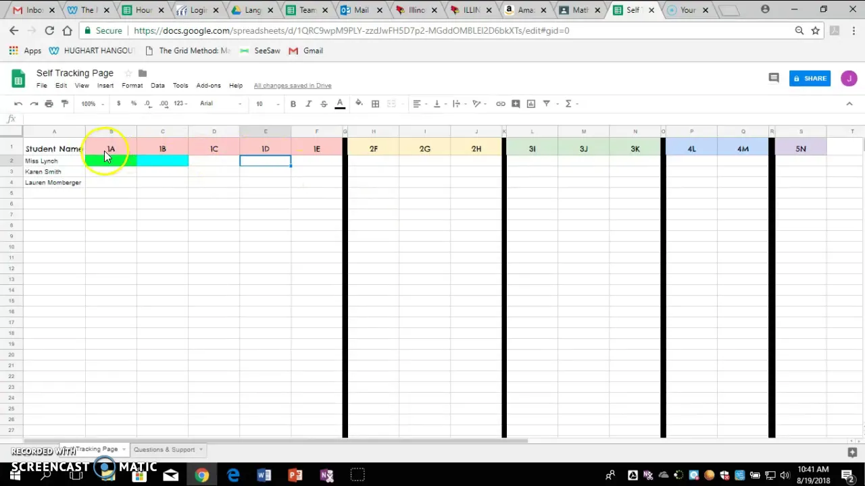Open the Borders tool
The image size is (865, 486).
[375, 103]
